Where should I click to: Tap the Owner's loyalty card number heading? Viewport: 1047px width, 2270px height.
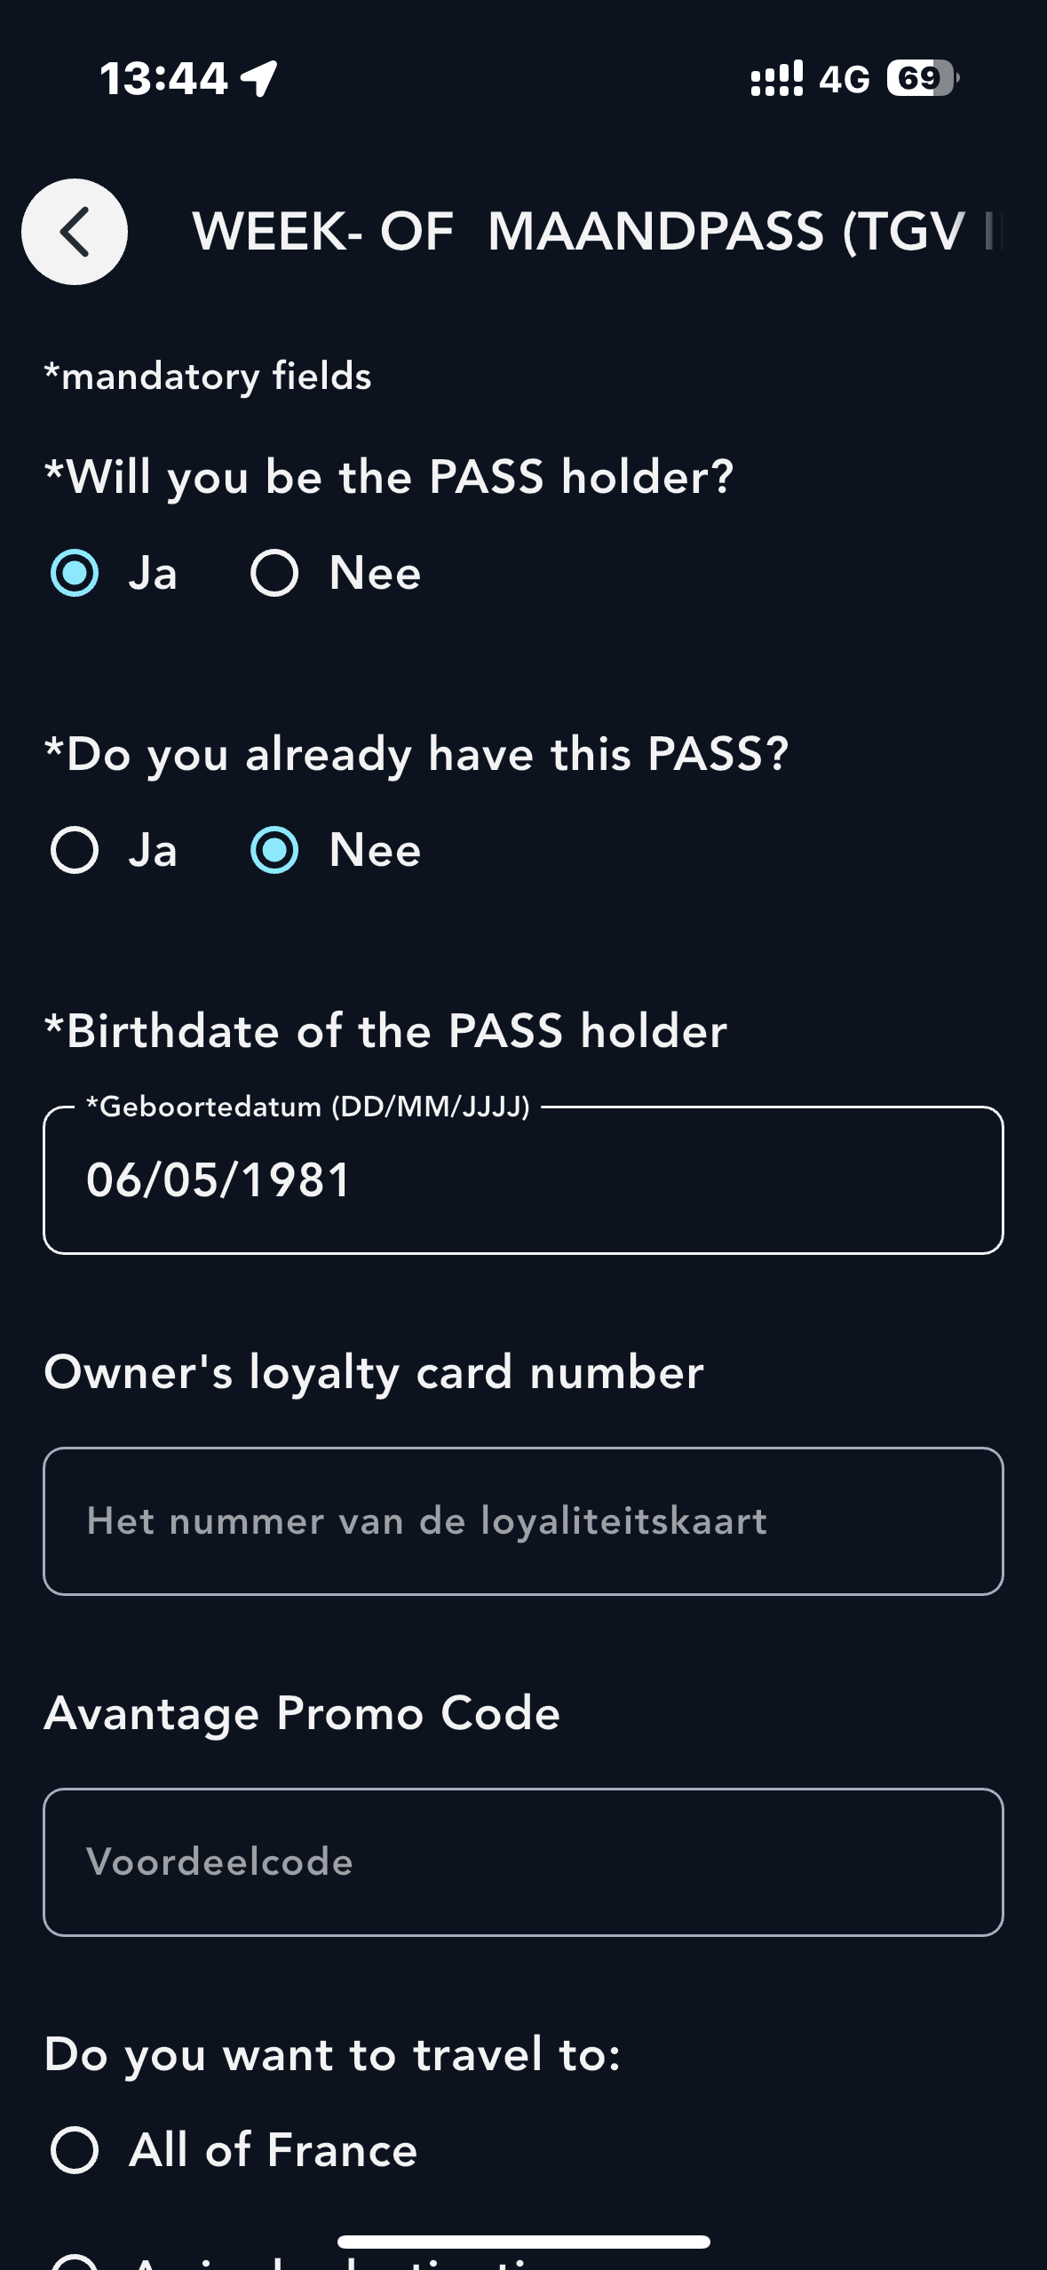tap(374, 1372)
